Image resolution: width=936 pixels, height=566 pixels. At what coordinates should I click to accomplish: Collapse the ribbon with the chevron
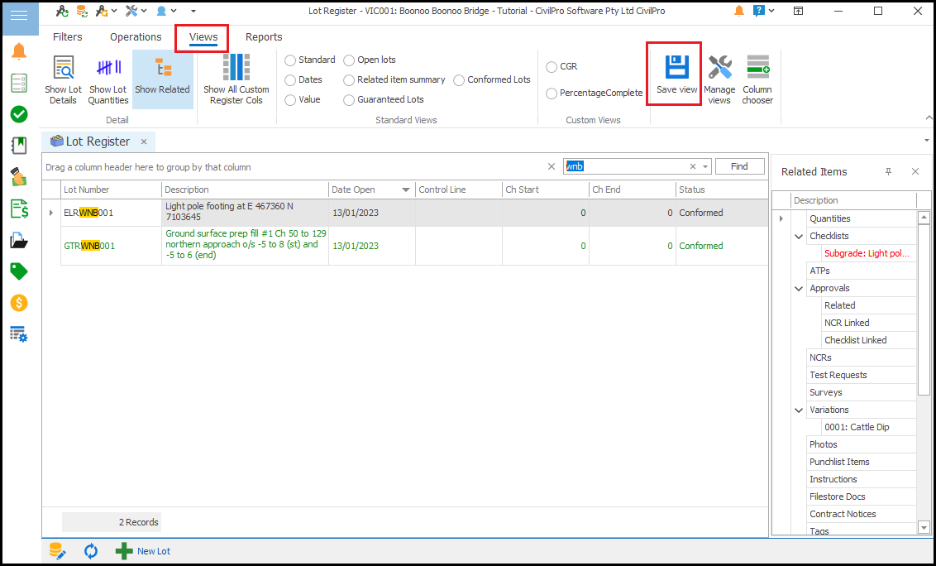(929, 118)
